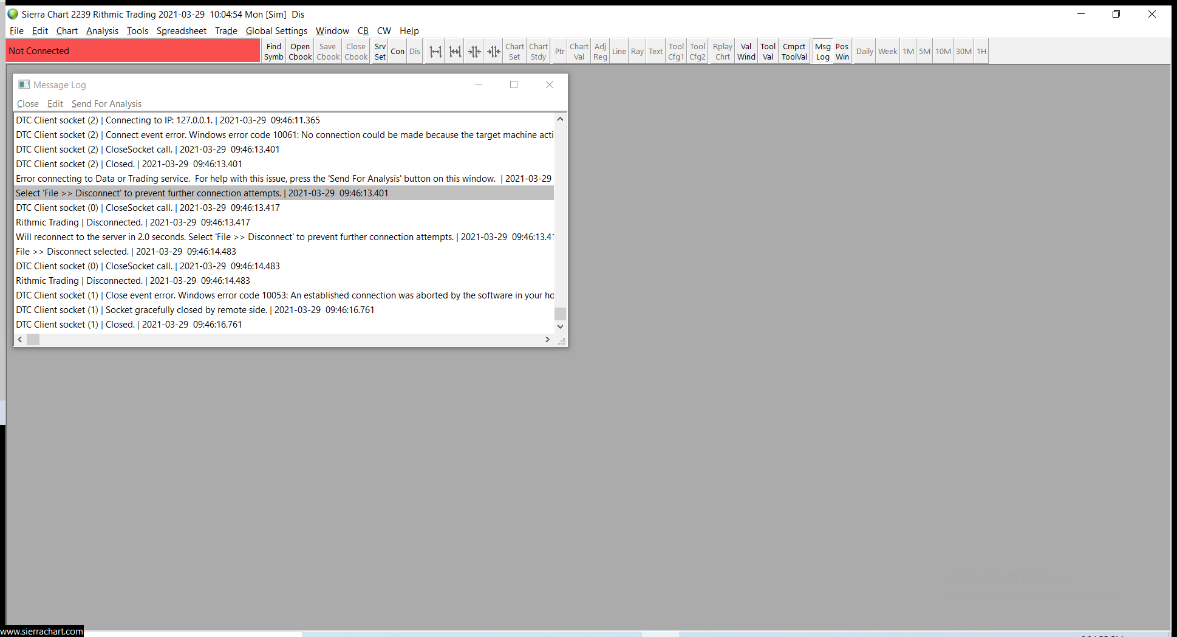
Task: Maximize the Message Log window
Action: pyautogui.click(x=514, y=84)
